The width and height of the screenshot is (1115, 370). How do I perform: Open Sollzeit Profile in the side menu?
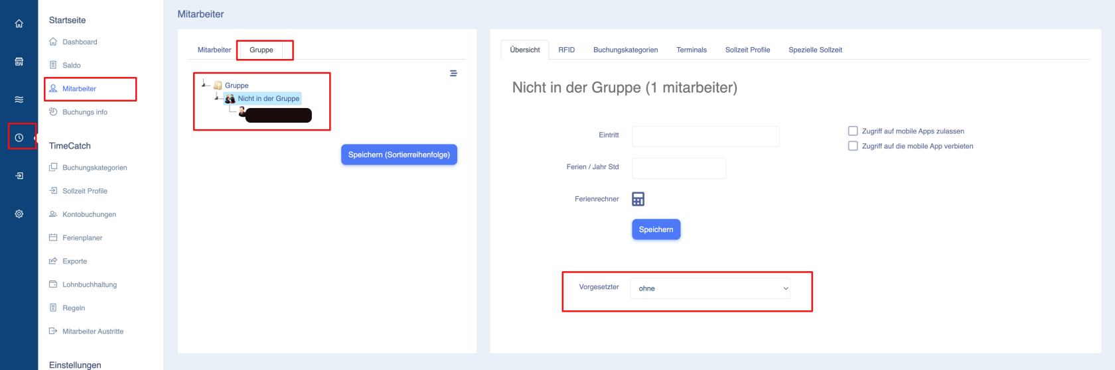pyautogui.click(x=85, y=191)
